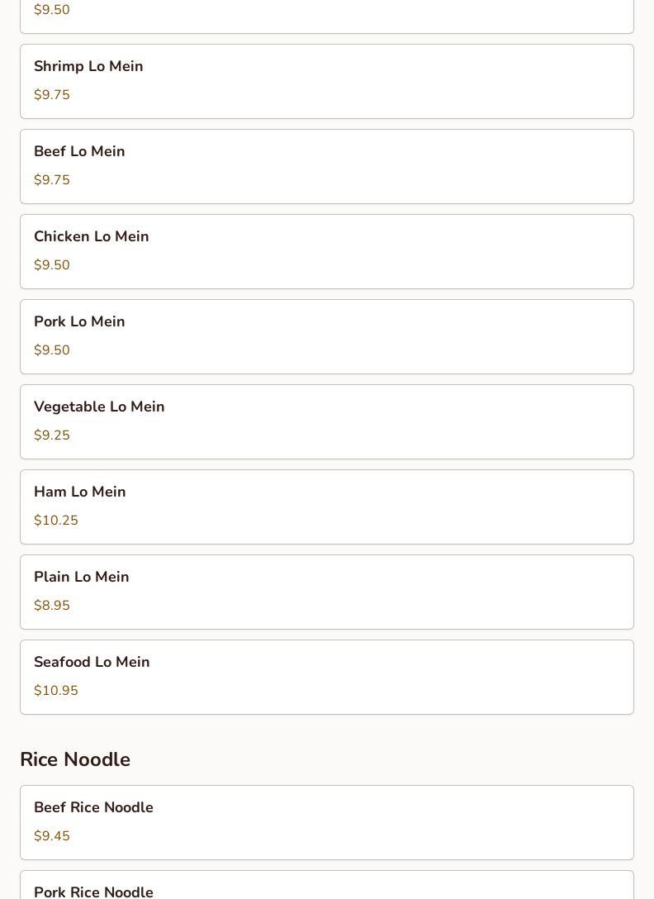Choose Chicken Lo Mein from the menu
The height and width of the screenshot is (899, 654).
click(91, 236)
